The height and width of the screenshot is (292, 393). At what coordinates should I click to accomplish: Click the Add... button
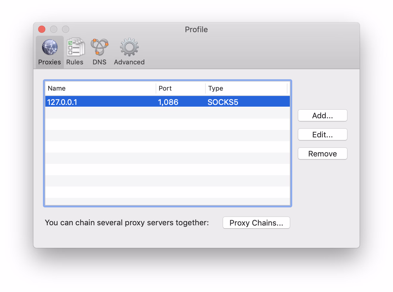tap(322, 116)
